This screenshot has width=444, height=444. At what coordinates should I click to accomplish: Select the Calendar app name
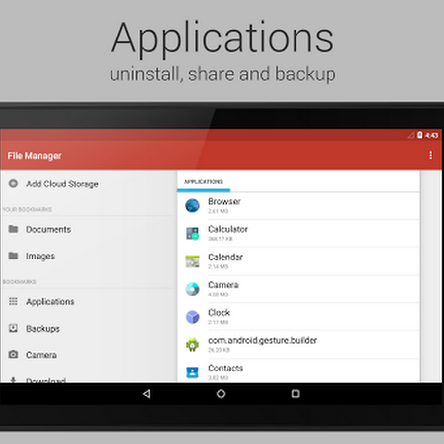coord(225,257)
